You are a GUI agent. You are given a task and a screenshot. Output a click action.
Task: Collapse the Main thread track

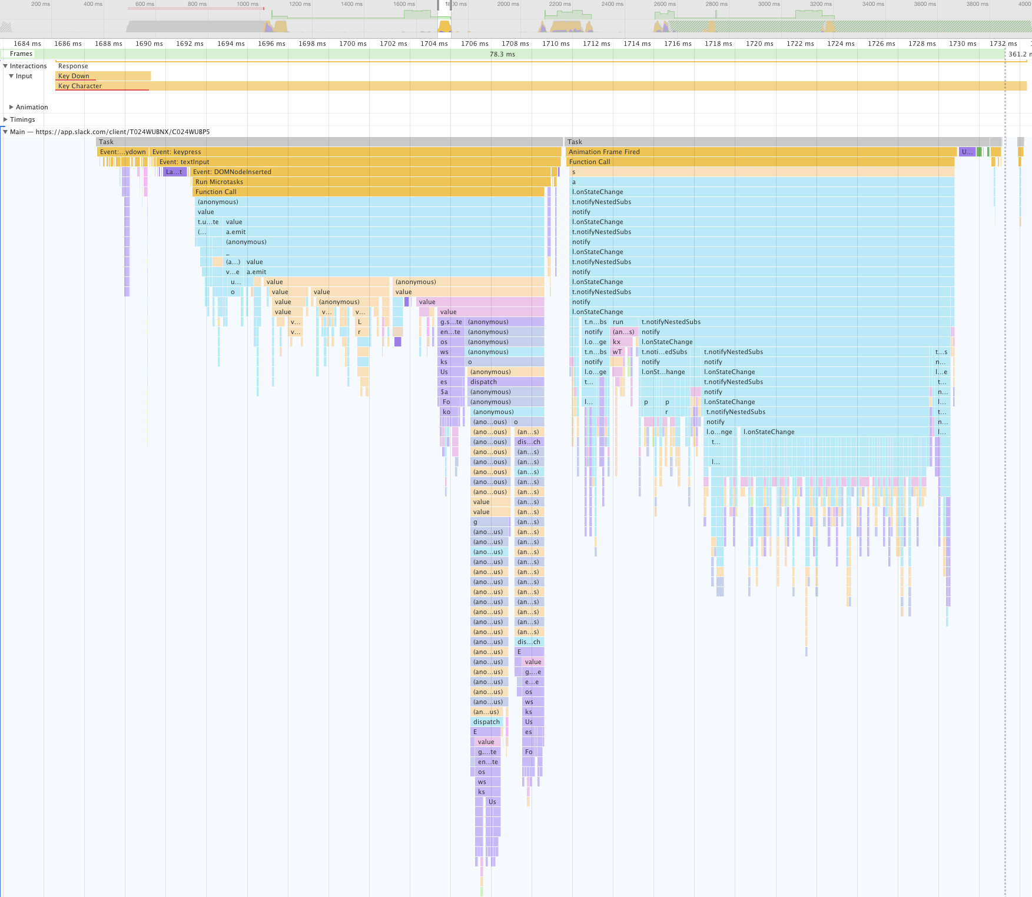click(5, 132)
